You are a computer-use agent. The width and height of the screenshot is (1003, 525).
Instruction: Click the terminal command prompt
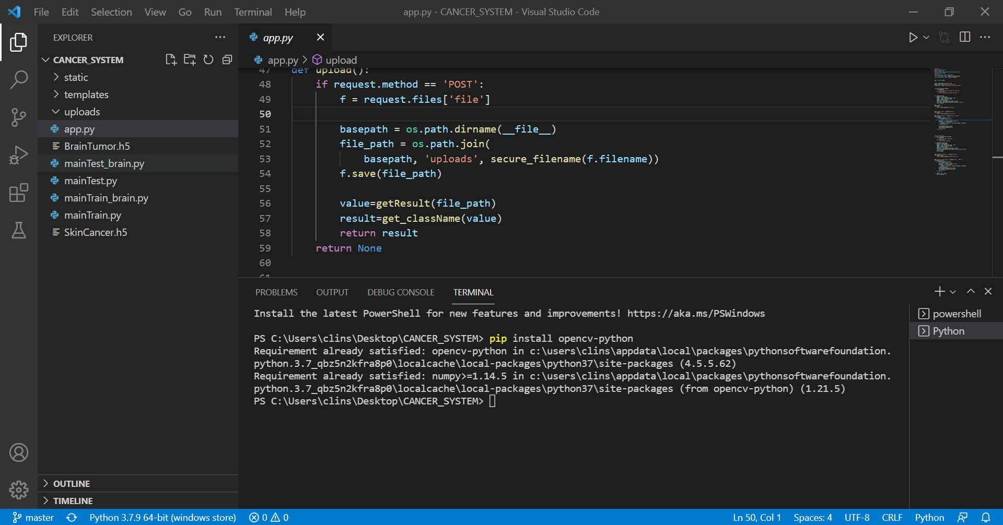[492, 401]
